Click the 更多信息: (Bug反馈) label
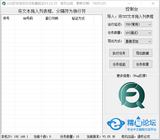This screenshot has height=140, width=160. click(132, 76)
